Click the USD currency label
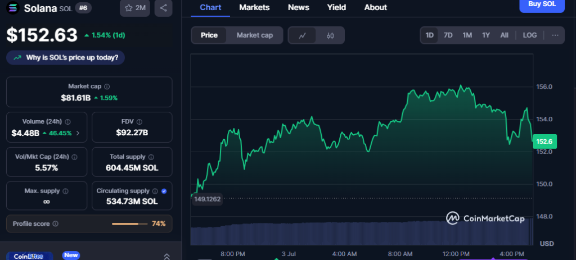This screenshot has width=576, height=260. tap(547, 244)
